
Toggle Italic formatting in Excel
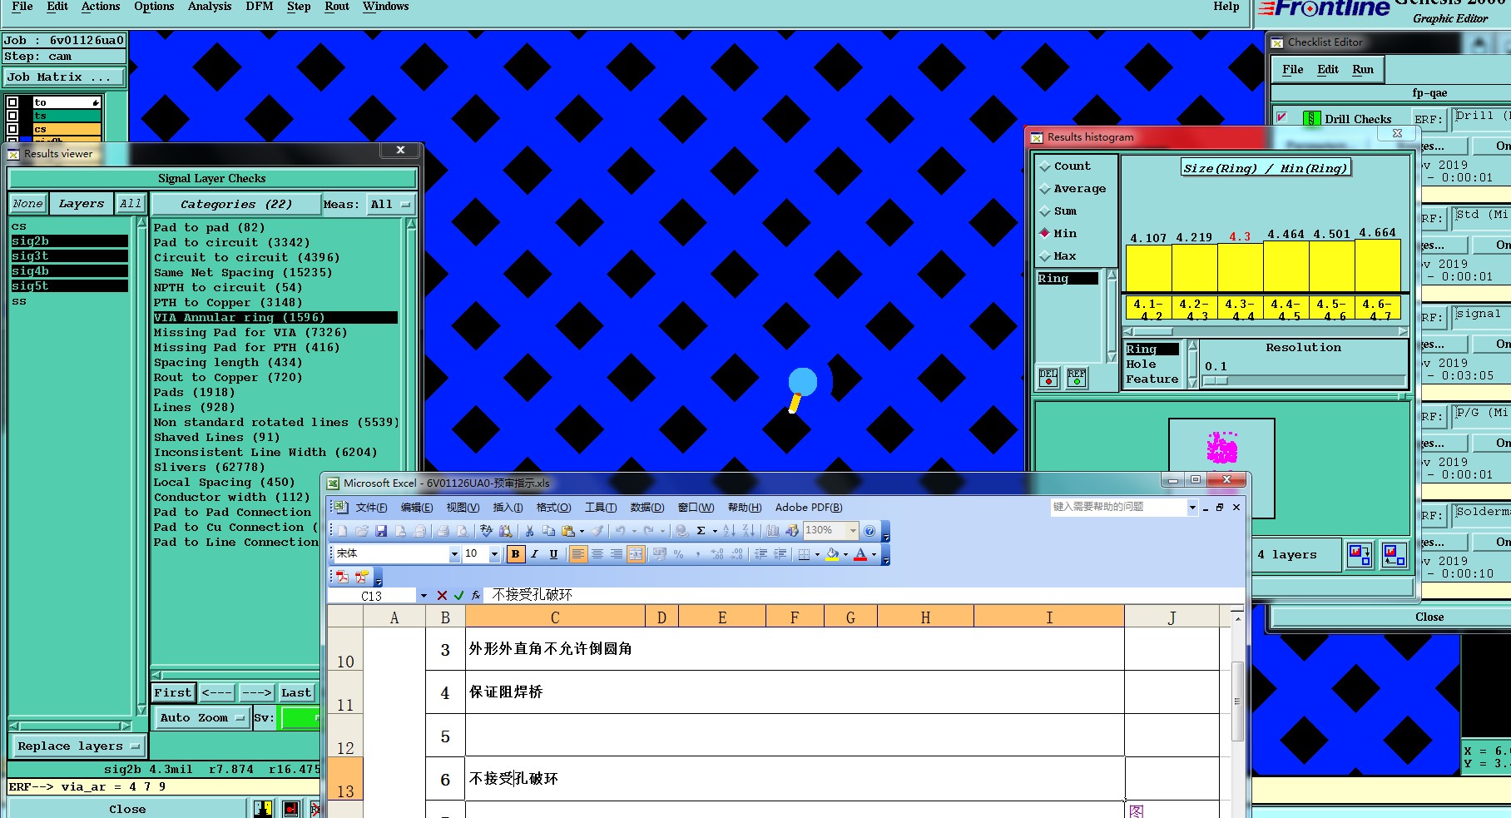point(535,554)
